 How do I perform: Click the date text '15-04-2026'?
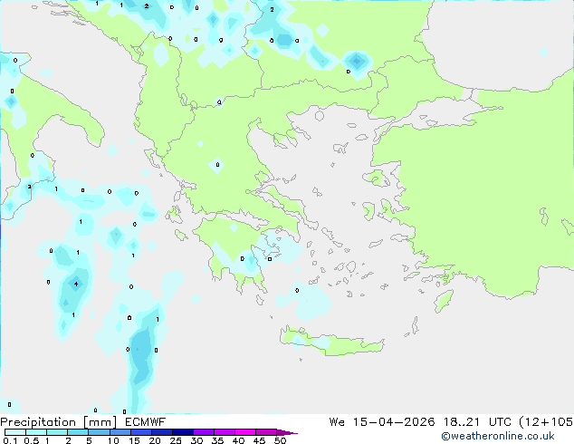(394, 422)
